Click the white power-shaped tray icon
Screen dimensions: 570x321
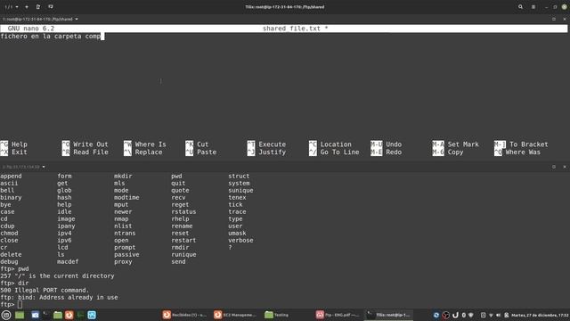pos(455,315)
